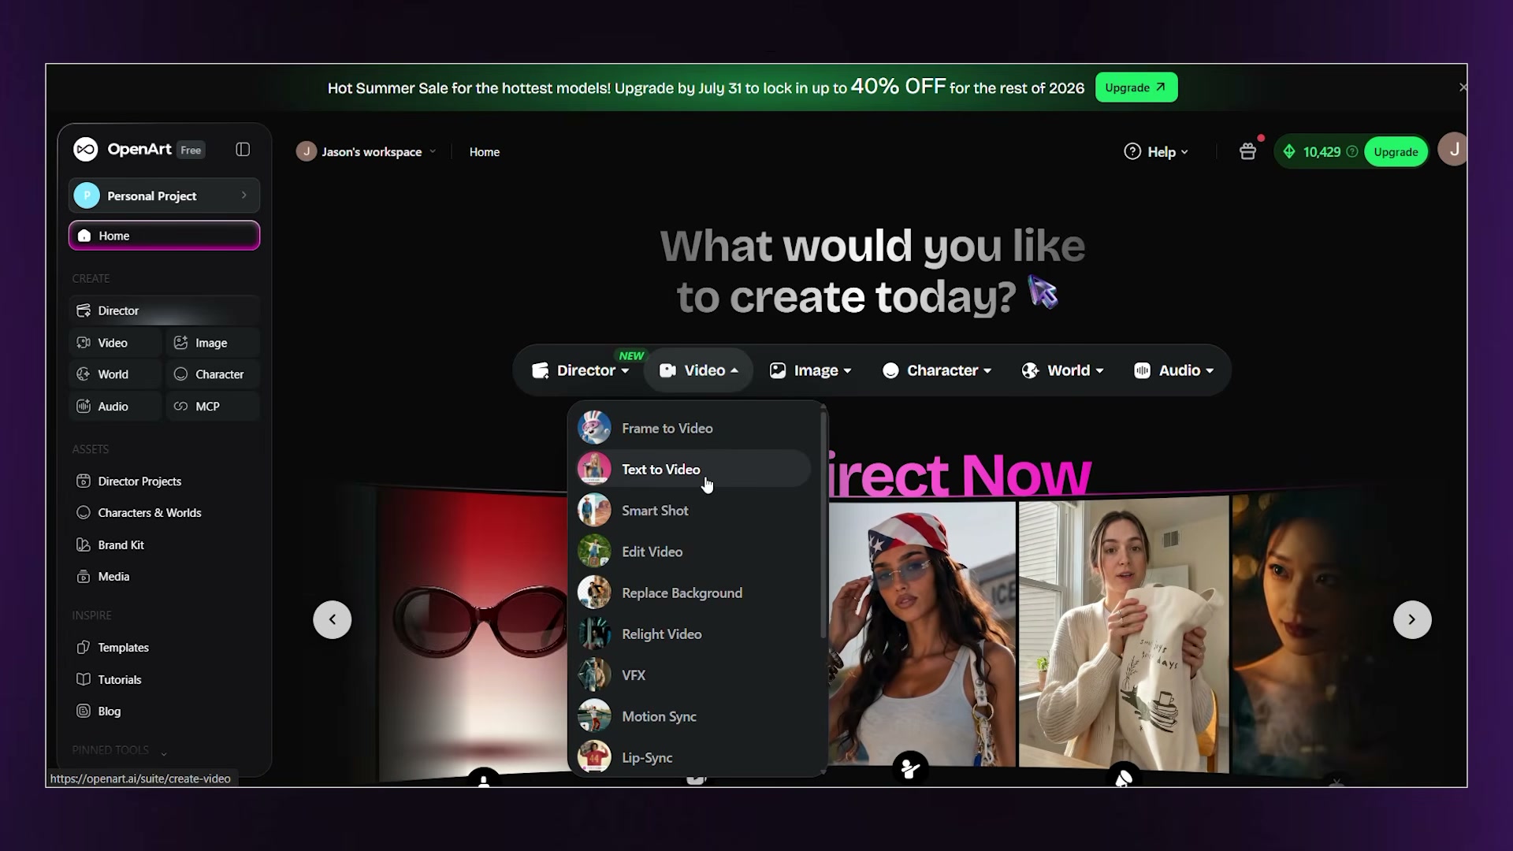The height and width of the screenshot is (851, 1513).
Task: Collapse the sidebar with the panel icon
Action: point(243,150)
